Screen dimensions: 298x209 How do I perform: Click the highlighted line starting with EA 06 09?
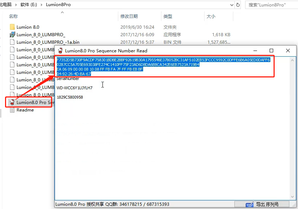click(100, 69)
